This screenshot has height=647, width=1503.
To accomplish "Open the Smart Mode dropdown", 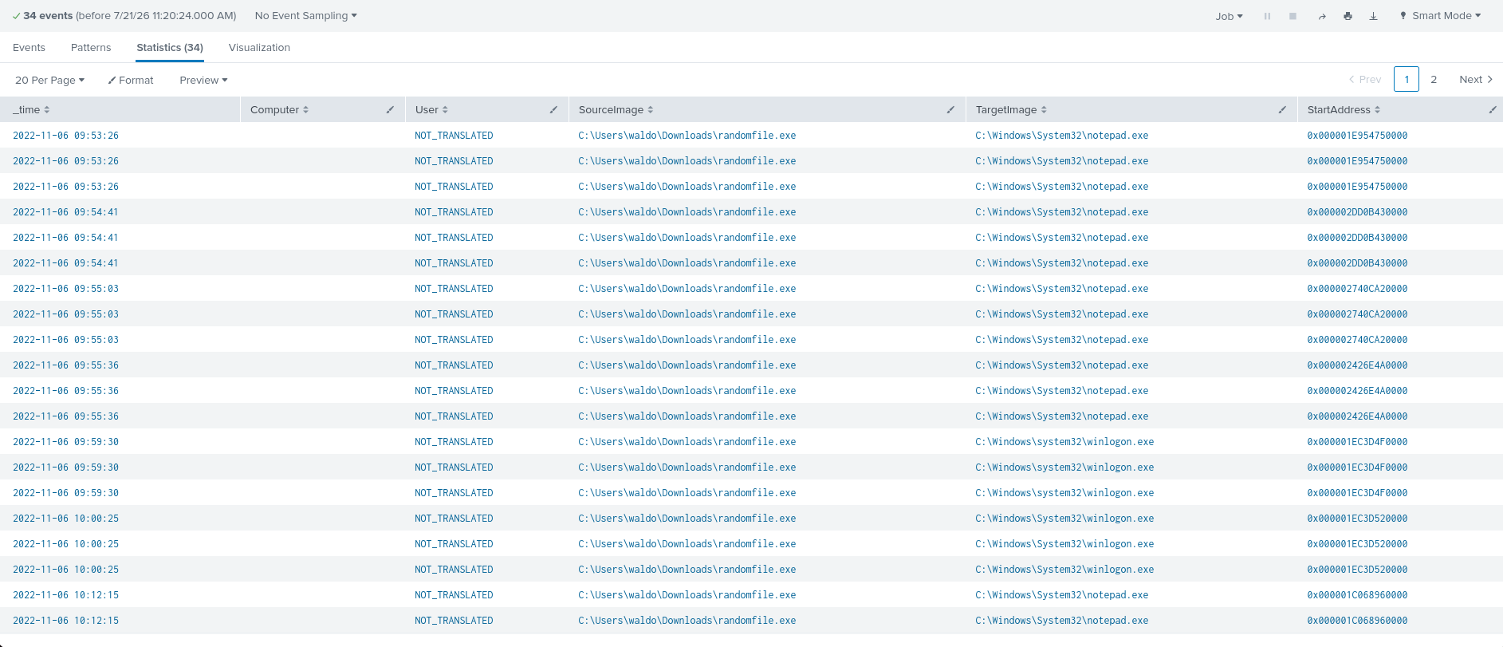I will tap(1441, 16).
